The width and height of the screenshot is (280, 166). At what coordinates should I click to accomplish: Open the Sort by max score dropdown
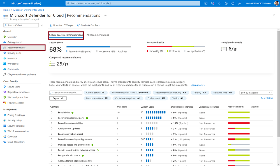click(256, 93)
